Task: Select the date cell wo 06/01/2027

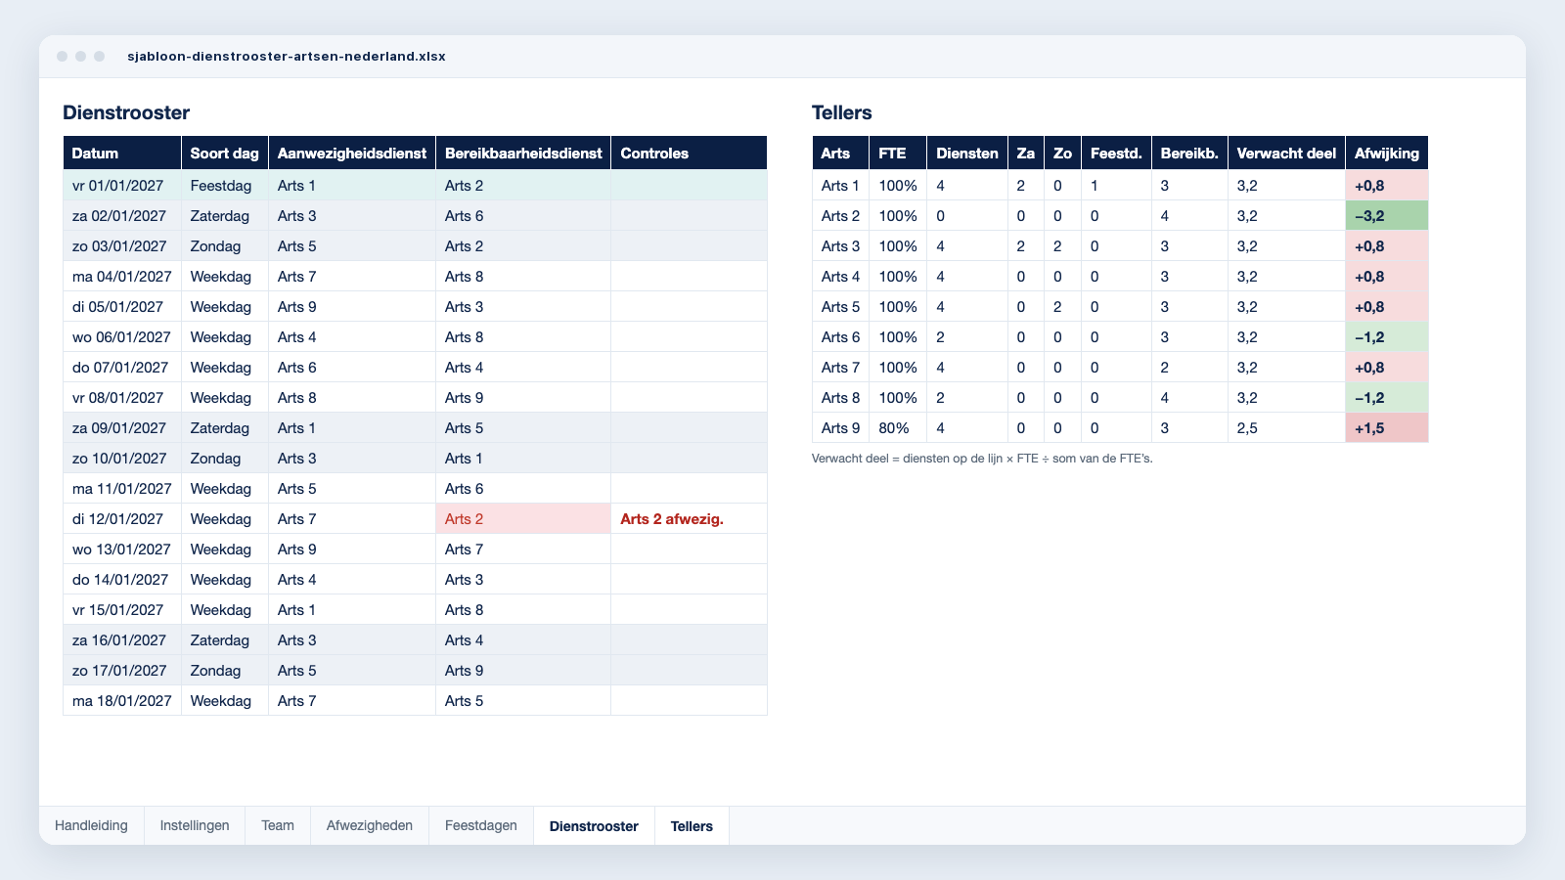Action: [122, 337]
